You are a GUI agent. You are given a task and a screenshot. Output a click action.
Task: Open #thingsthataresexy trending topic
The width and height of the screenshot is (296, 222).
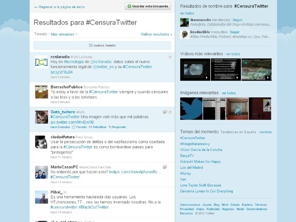pos(195,144)
